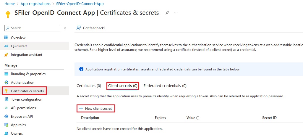Focus the sidebar Search field

pyautogui.click(x=32, y=28)
